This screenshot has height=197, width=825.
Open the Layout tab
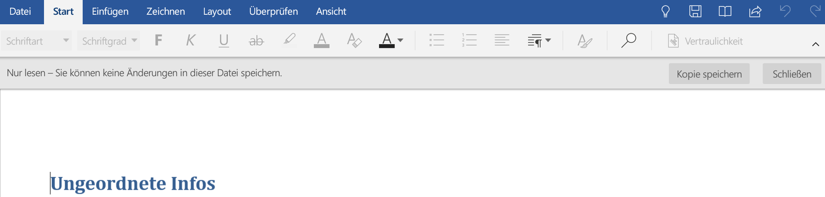217,11
